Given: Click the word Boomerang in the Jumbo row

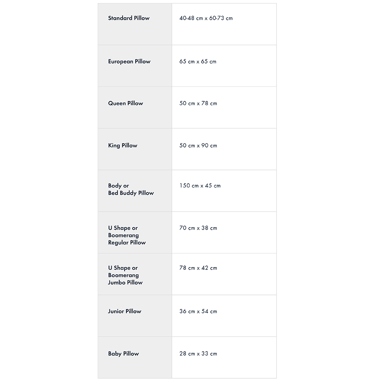Looking at the screenshot, I should coord(123,275).
